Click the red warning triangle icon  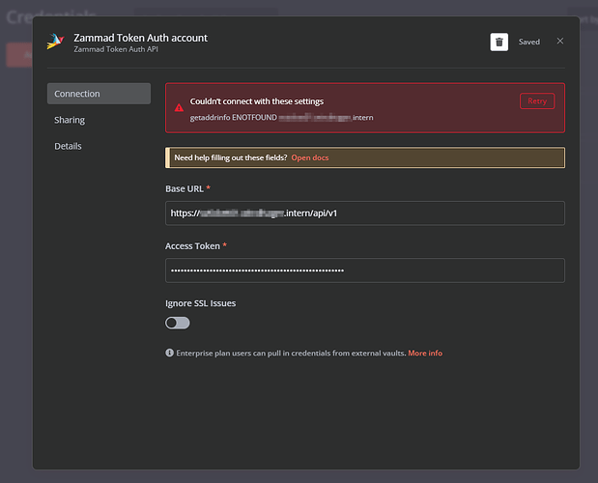[x=179, y=108]
